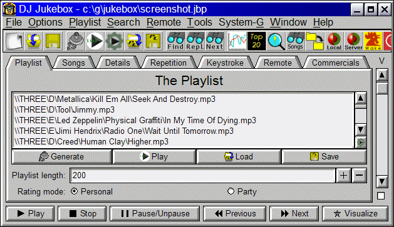Click the playlist list scroll up arrow
This screenshot has height=227, width=394.
(x=361, y=98)
